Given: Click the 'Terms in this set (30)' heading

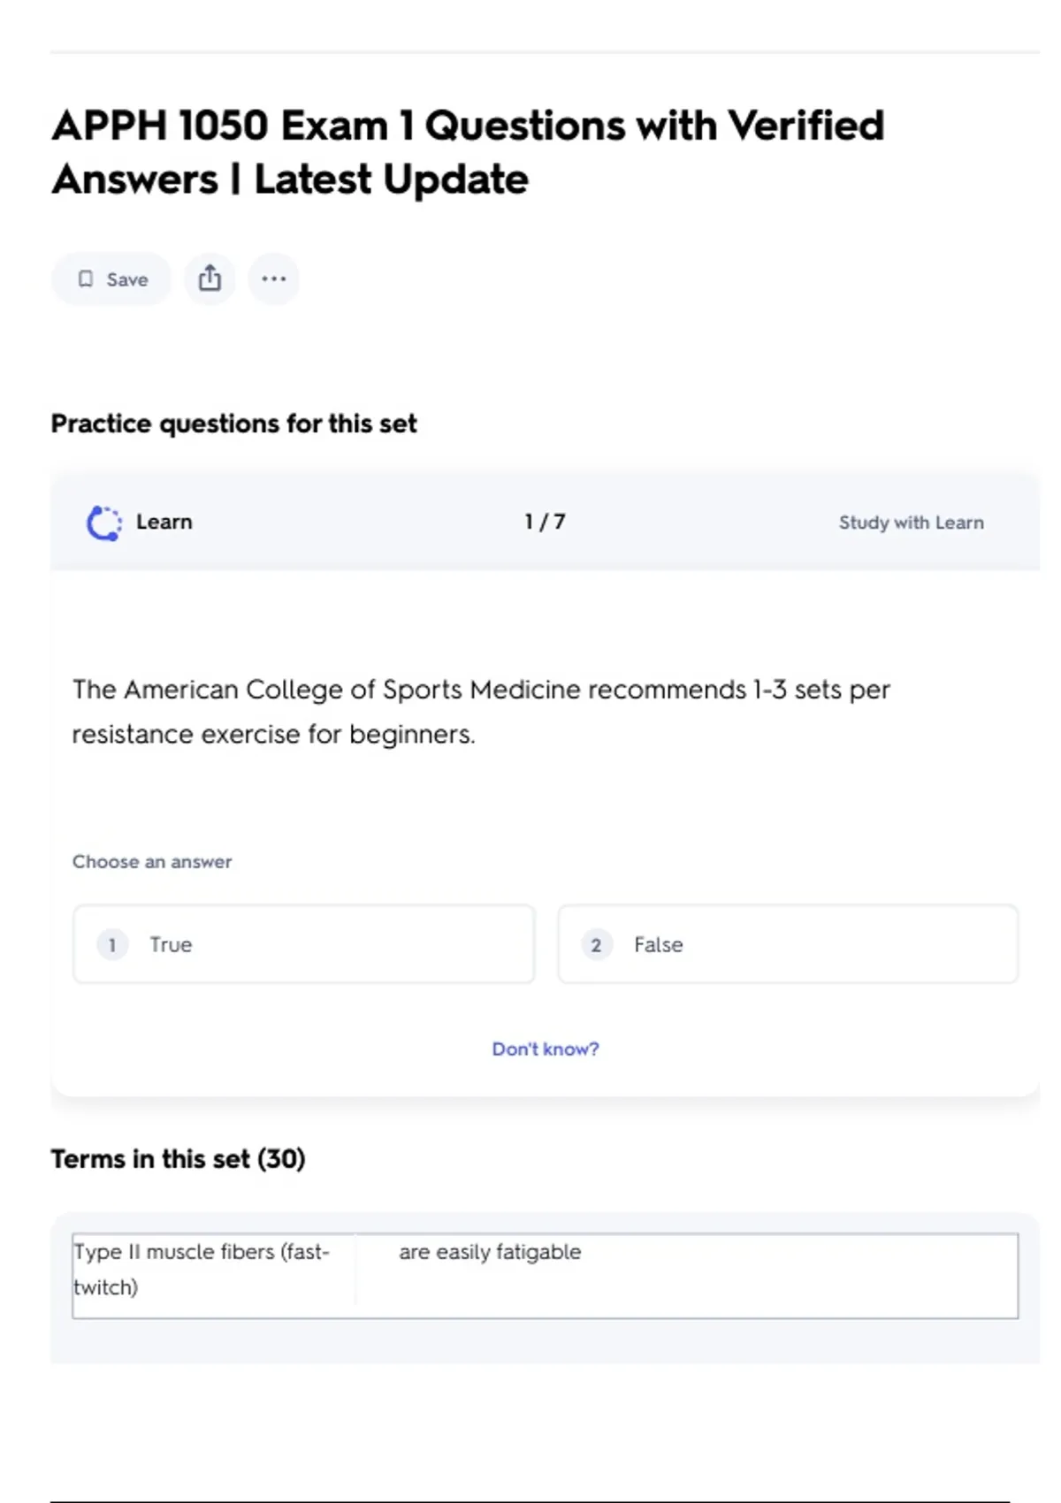Looking at the screenshot, I should click(x=178, y=1158).
